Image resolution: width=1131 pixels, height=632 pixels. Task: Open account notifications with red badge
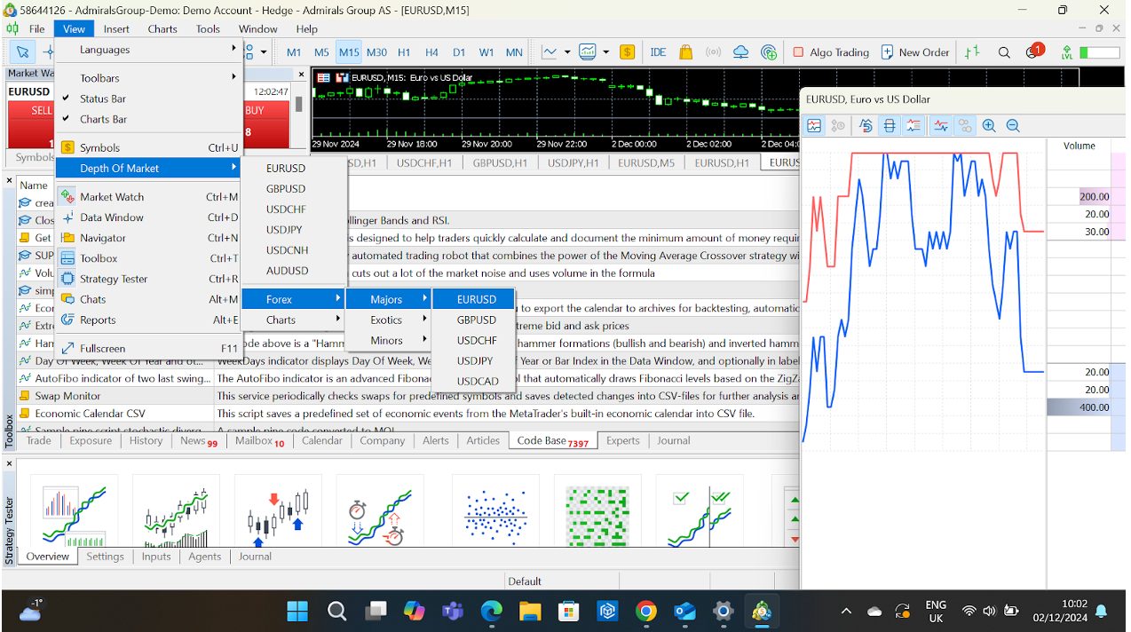click(x=1034, y=51)
